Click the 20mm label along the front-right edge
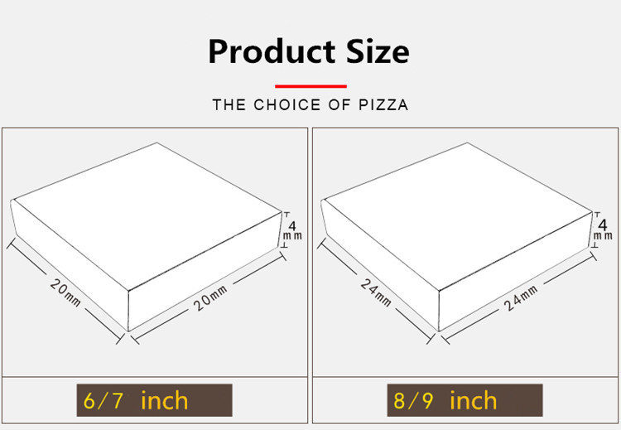 pyautogui.click(x=210, y=298)
